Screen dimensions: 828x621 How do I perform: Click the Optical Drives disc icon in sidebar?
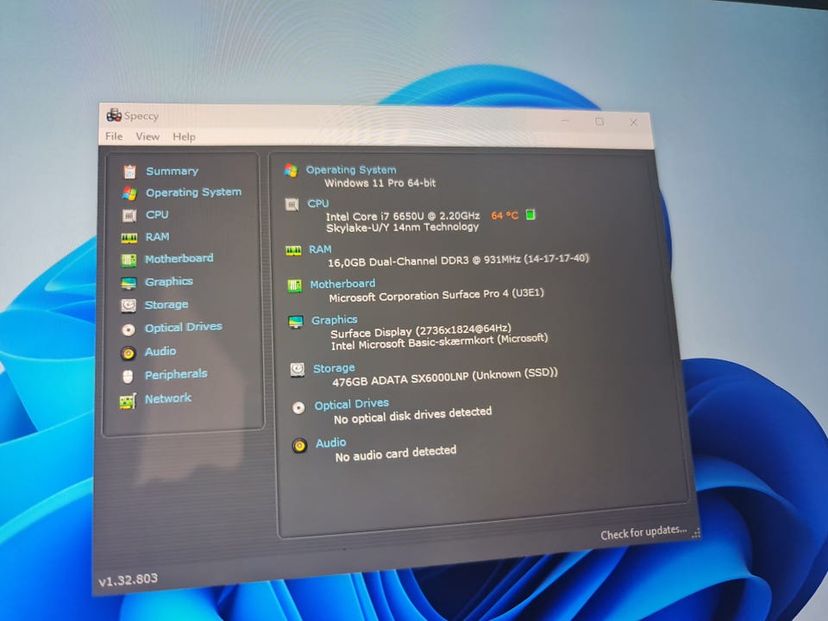point(129,329)
